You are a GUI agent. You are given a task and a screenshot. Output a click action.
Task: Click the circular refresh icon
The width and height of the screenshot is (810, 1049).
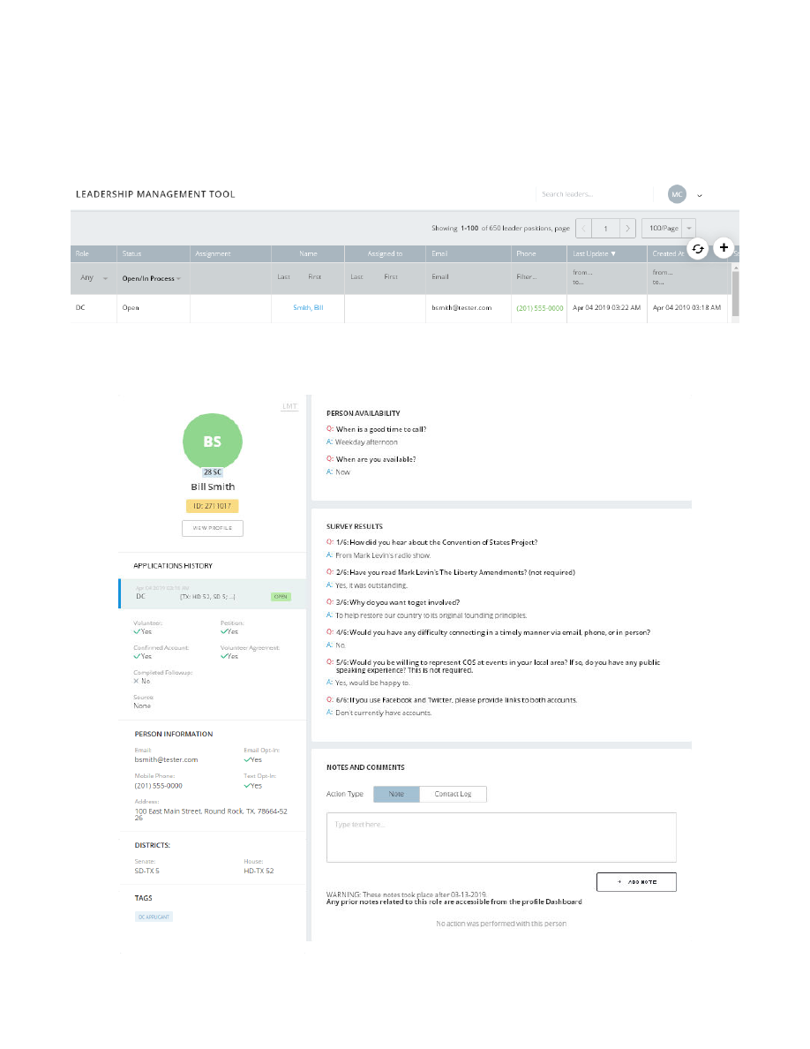[697, 250]
